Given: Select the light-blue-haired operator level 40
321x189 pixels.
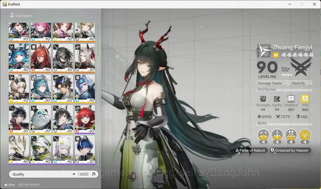Looking at the screenshot, I should [85, 89].
